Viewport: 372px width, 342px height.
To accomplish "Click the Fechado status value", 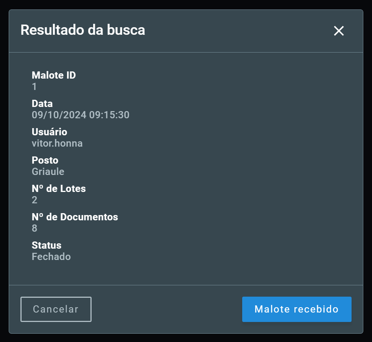I will 51,257.
